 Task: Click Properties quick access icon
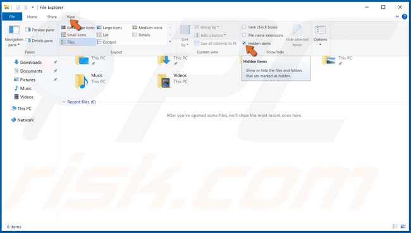tap(18, 8)
